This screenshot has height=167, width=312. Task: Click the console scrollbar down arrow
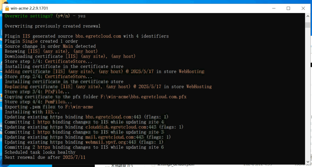click(307, 162)
